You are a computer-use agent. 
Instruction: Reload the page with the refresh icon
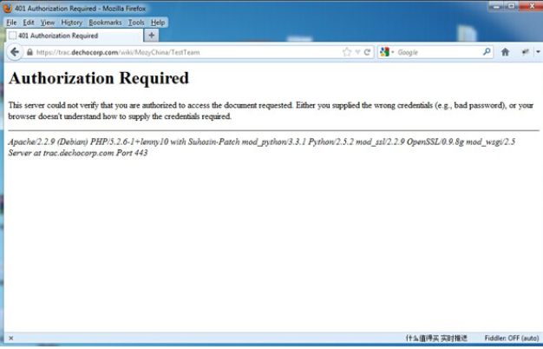coord(368,52)
